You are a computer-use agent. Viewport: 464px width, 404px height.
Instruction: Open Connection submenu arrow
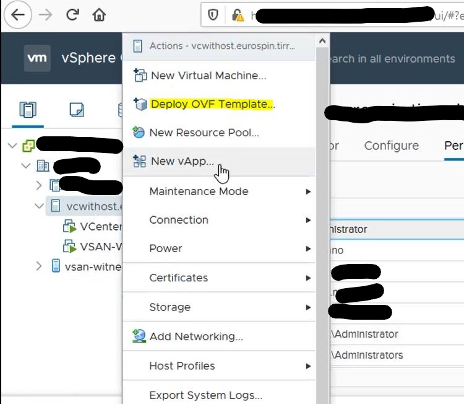(308, 220)
